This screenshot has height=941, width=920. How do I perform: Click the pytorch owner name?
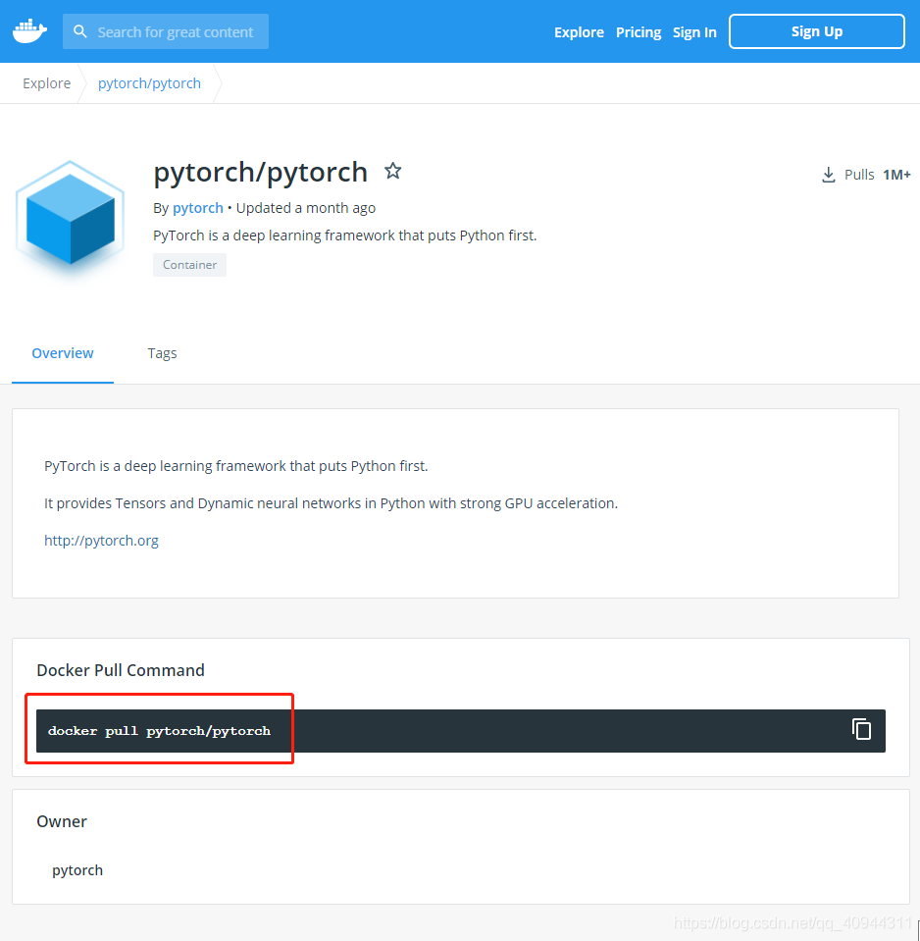tap(77, 870)
